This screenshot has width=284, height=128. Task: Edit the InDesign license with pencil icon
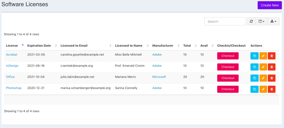pos(263,67)
